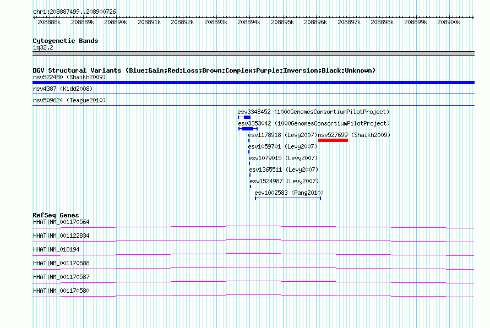
Task: Select the esv1178918 (Levy2007) label
Action: pyautogui.click(x=282, y=135)
